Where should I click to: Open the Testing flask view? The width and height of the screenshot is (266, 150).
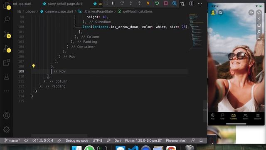tap(7, 77)
